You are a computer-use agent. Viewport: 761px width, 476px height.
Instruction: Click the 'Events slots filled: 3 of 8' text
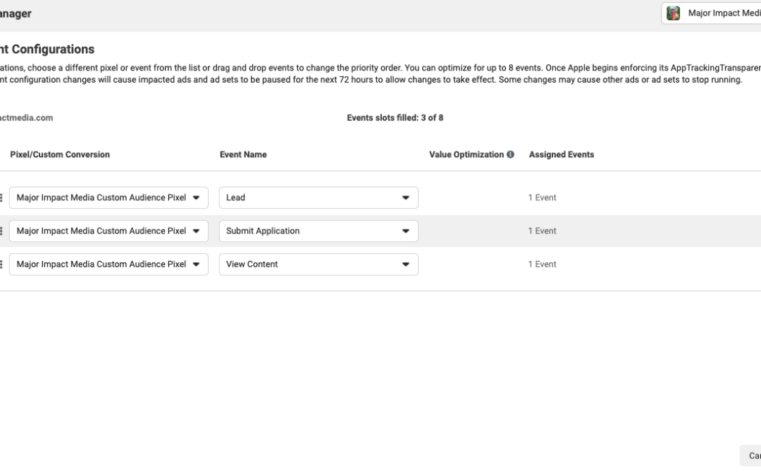395,118
